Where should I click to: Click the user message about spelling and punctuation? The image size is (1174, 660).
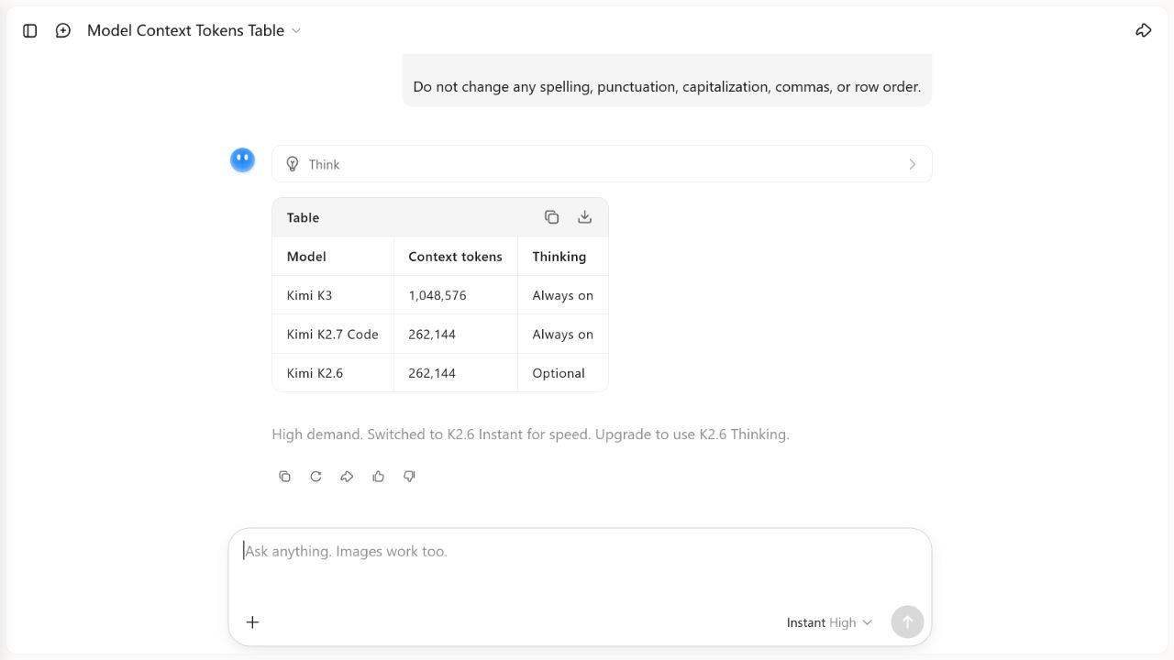(667, 87)
